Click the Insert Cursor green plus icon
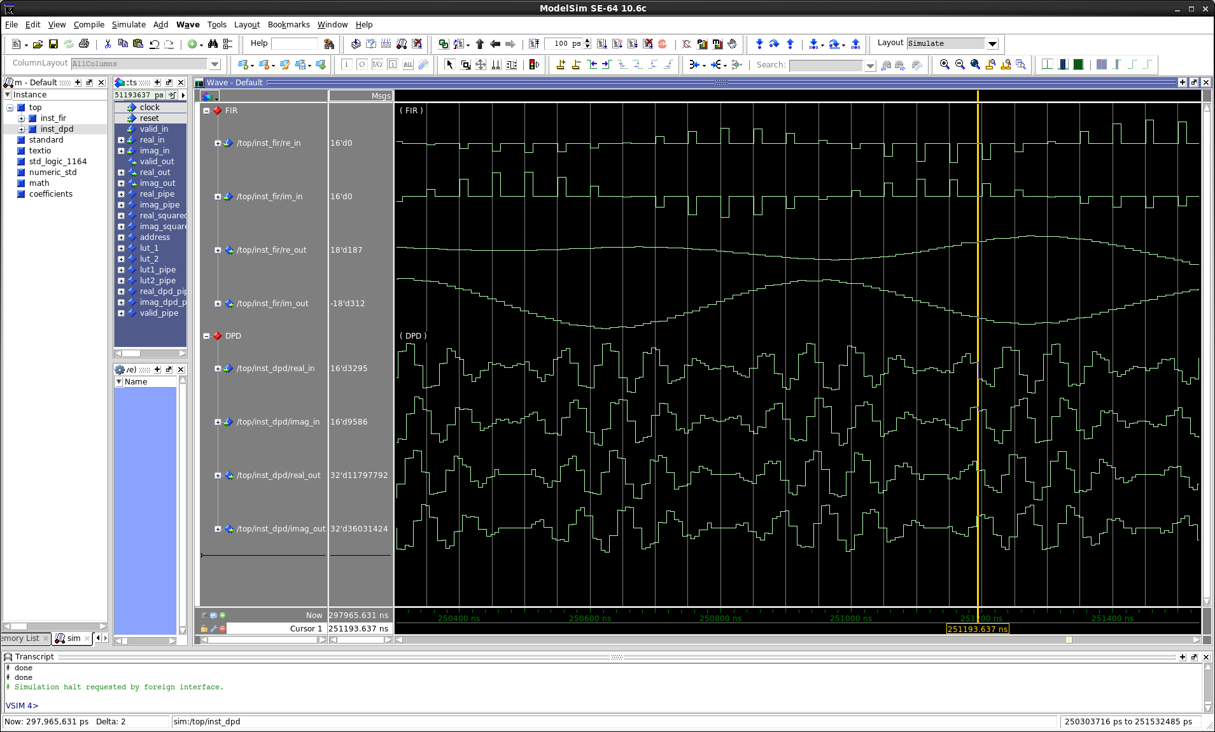Viewport: 1215px width, 732px height. 223,616
